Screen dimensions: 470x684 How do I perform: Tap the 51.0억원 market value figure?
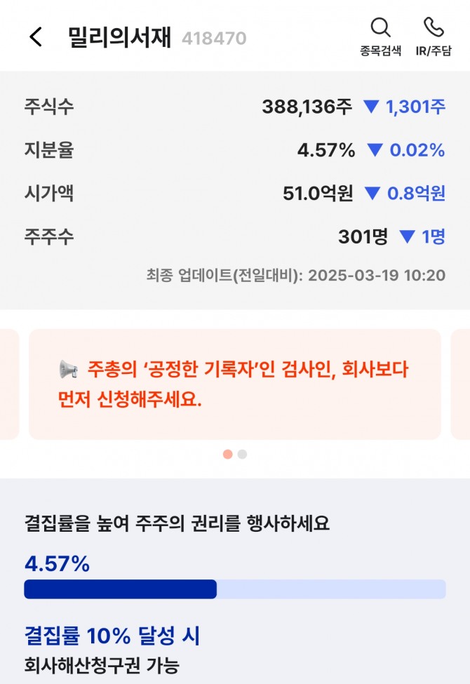318,194
